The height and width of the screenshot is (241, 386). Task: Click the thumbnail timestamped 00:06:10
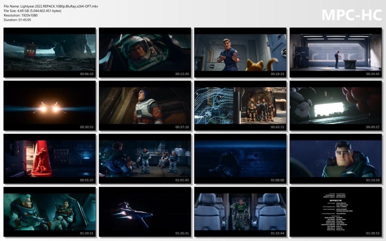[49, 52]
